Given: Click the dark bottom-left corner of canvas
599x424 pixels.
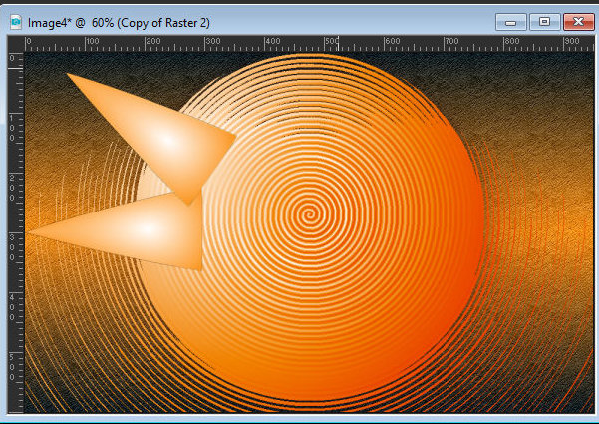Looking at the screenshot, I should pos(45,394).
